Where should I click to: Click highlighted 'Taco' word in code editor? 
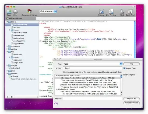click(x=99, y=39)
